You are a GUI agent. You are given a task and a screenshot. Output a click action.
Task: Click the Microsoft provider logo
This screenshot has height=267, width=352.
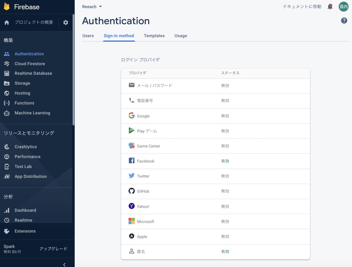132,221
